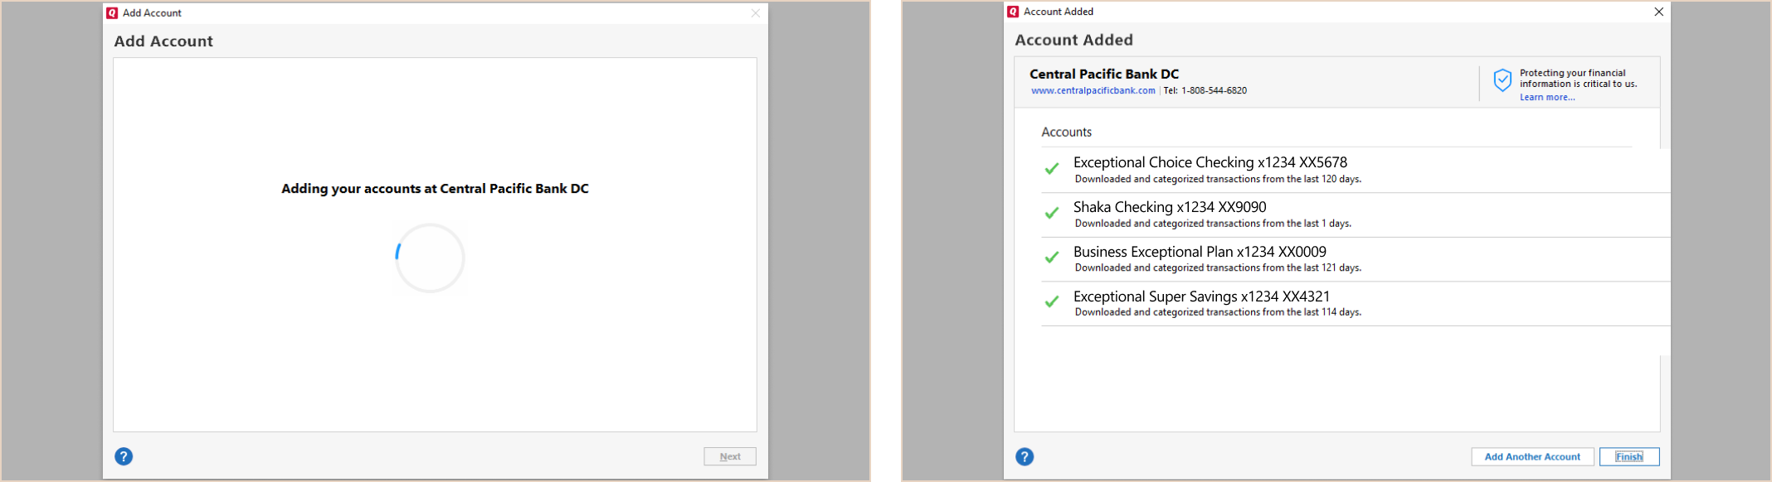The height and width of the screenshot is (482, 1772).
Task: Click green checkmark beside Exceptional Choice Checking
Action: click(1052, 169)
